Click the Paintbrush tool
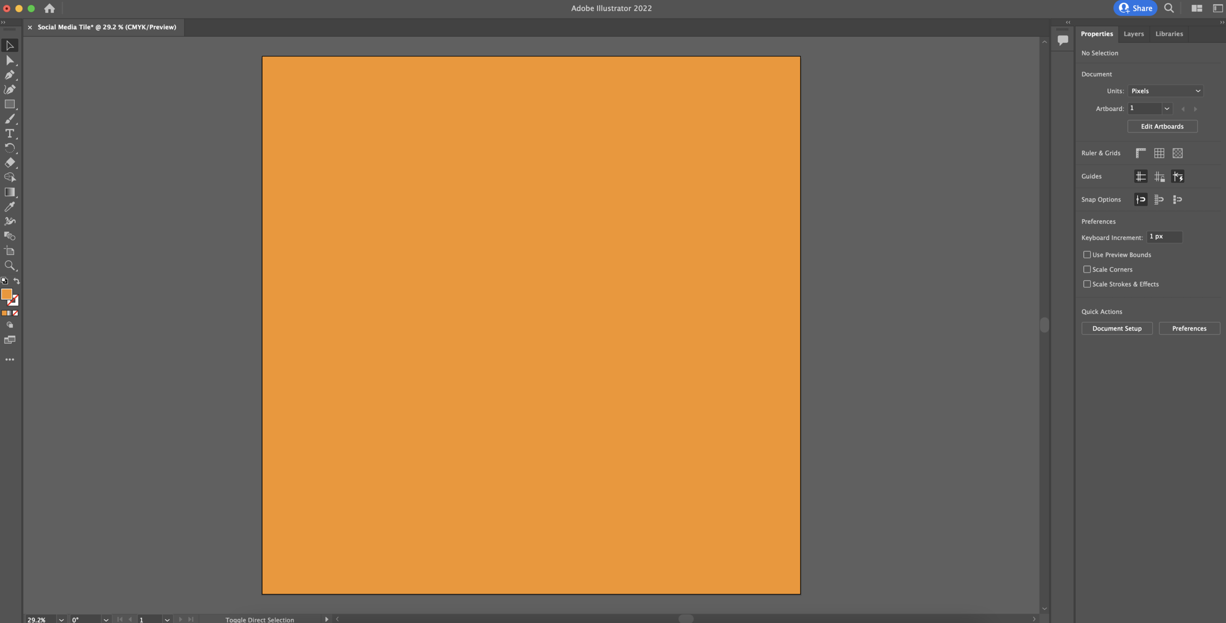Viewport: 1226px width, 623px height. tap(9, 119)
